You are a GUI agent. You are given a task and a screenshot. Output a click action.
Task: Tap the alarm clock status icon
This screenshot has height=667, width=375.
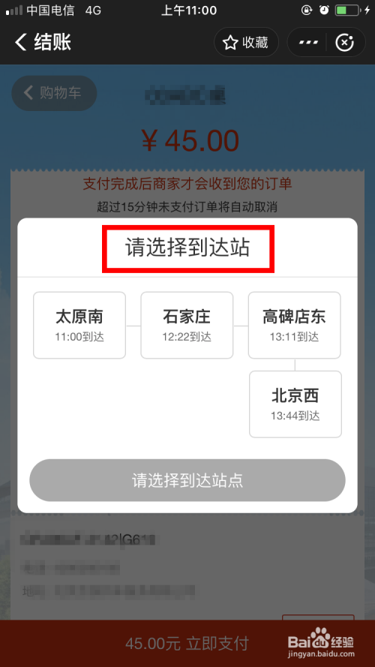click(324, 11)
